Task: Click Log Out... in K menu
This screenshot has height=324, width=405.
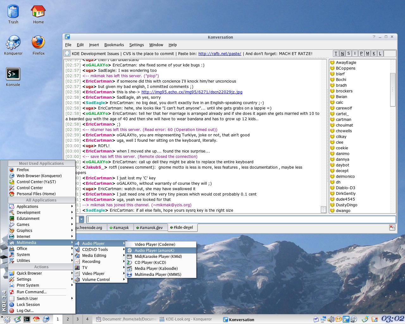Action: (x=41, y=310)
